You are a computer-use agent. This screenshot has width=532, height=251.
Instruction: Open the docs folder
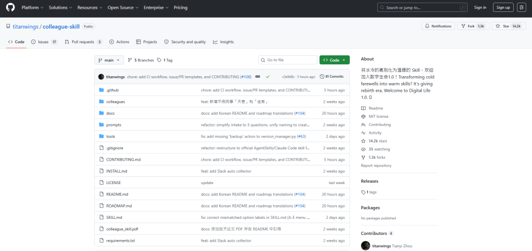pos(110,113)
